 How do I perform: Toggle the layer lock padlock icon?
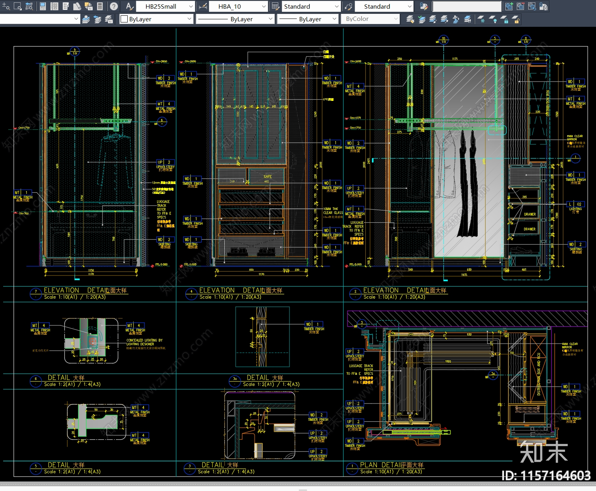(505, 19)
